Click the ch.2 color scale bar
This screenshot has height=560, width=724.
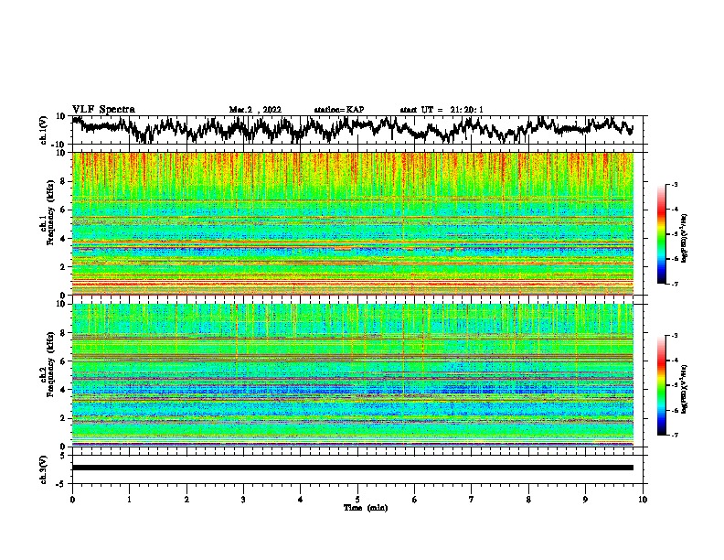(661, 385)
